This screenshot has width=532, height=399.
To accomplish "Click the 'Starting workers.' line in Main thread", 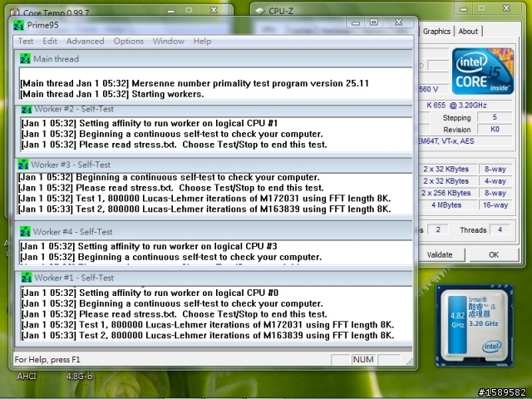I will point(112,94).
